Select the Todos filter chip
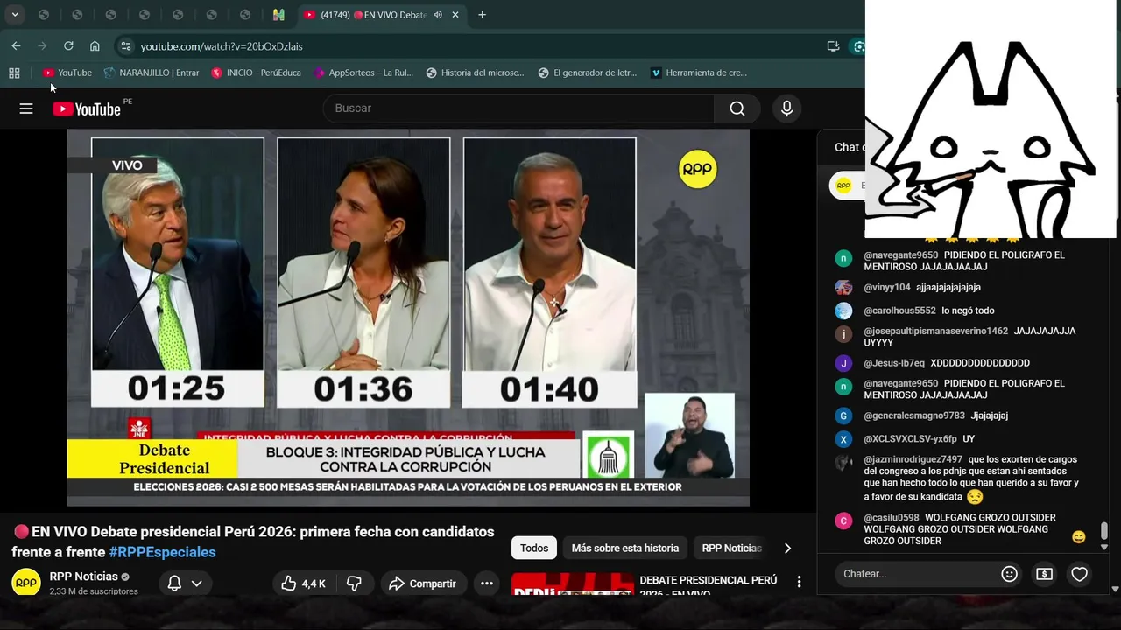This screenshot has width=1121, height=630. [534, 549]
